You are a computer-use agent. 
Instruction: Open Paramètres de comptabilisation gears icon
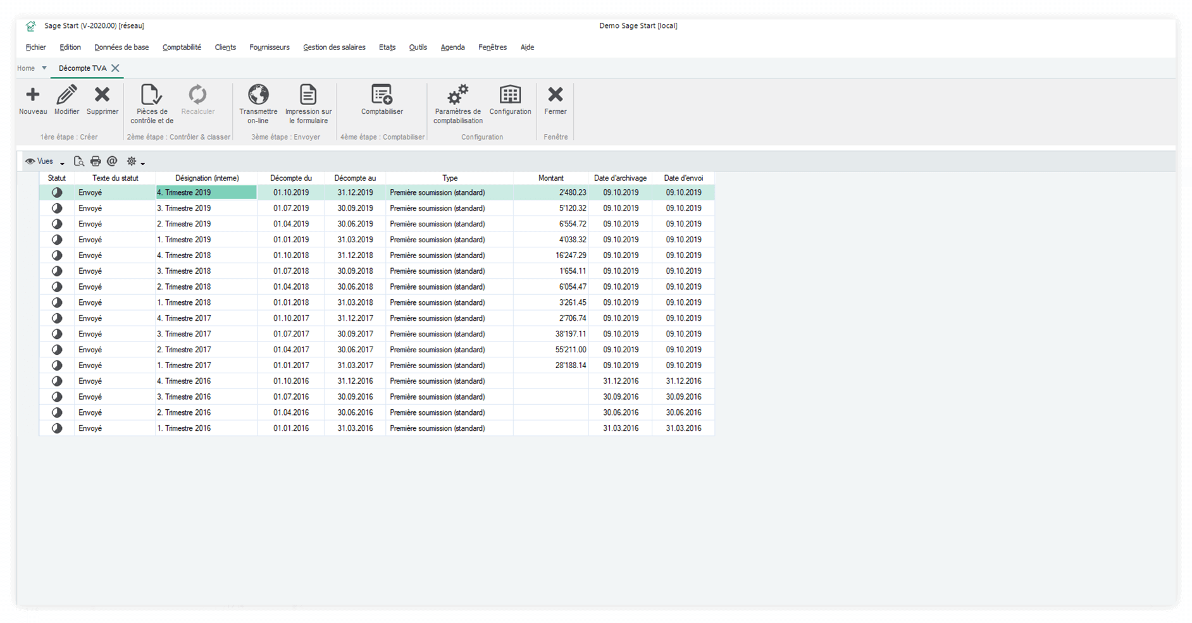[x=457, y=95]
